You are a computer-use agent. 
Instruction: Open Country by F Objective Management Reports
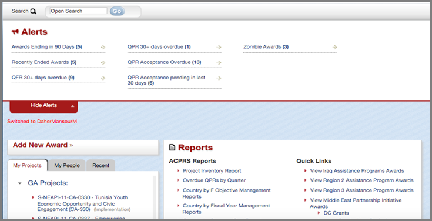227,193
